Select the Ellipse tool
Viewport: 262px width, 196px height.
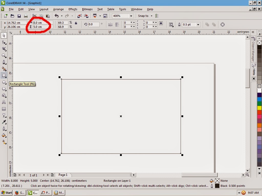(x=4, y=82)
